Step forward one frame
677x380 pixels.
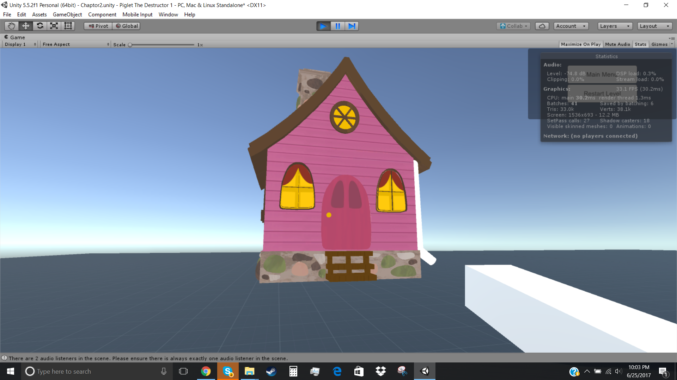coord(352,26)
